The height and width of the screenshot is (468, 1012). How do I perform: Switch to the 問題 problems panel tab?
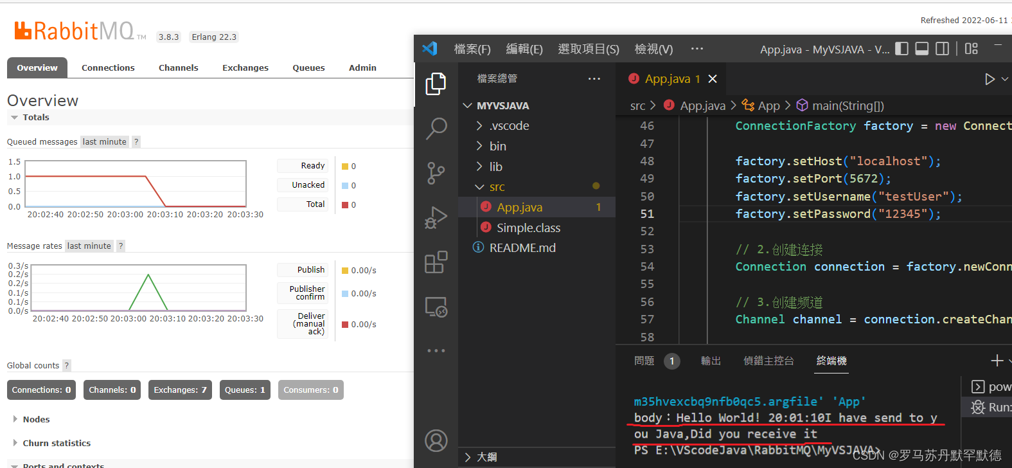(644, 361)
